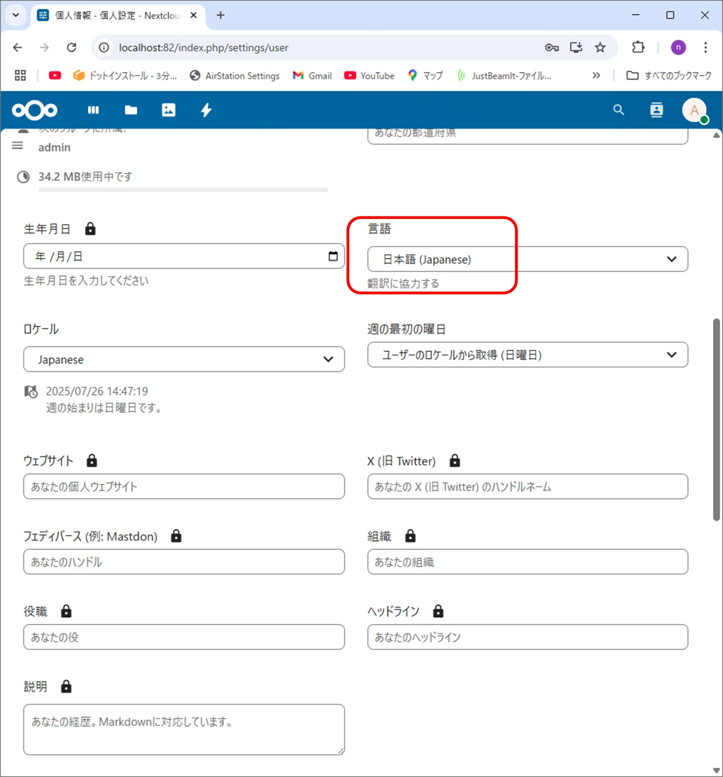Click the lock icon beside 生年月日
This screenshot has height=777, width=723.
pos(90,229)
